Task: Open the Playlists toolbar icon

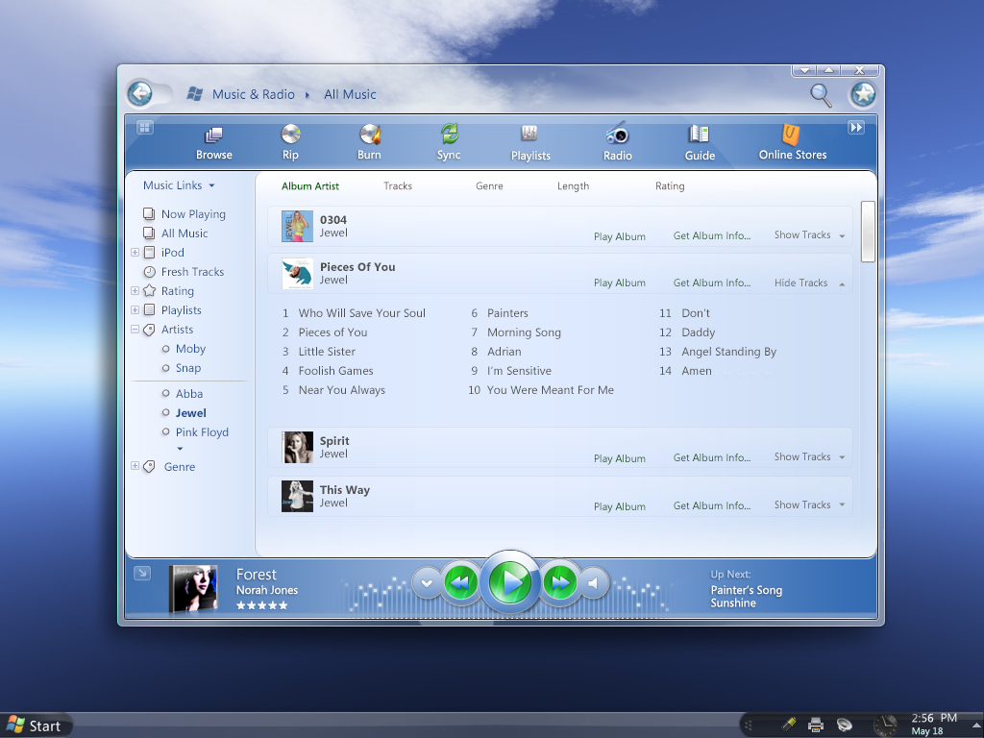Action: [x=529, y=133]
